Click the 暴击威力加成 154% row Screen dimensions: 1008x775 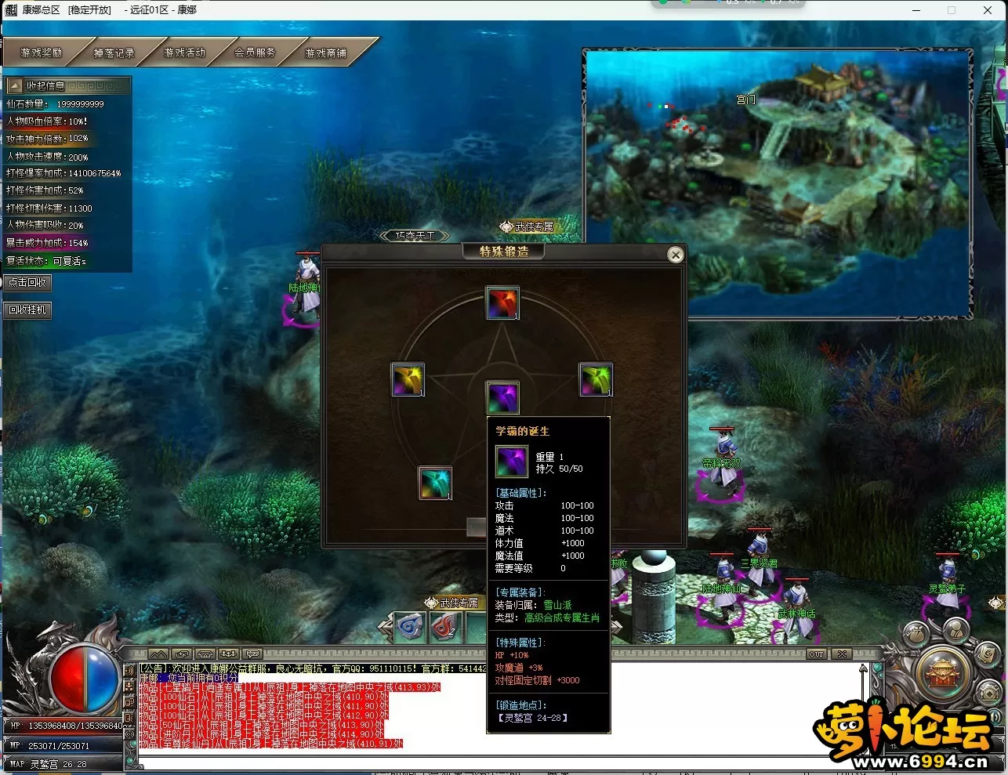47,243
